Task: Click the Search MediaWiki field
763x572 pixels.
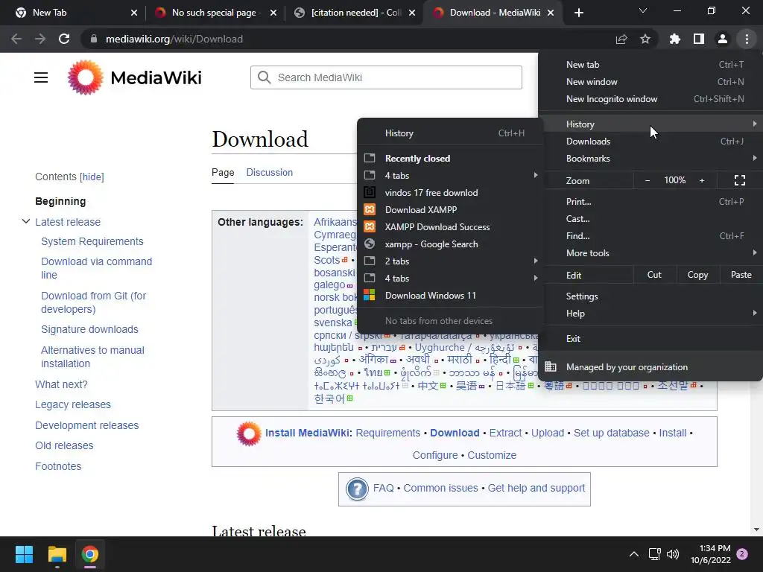Action: pyautogui.click(x=387, y=77)
